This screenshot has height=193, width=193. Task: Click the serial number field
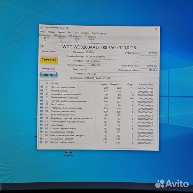[101, 57]
